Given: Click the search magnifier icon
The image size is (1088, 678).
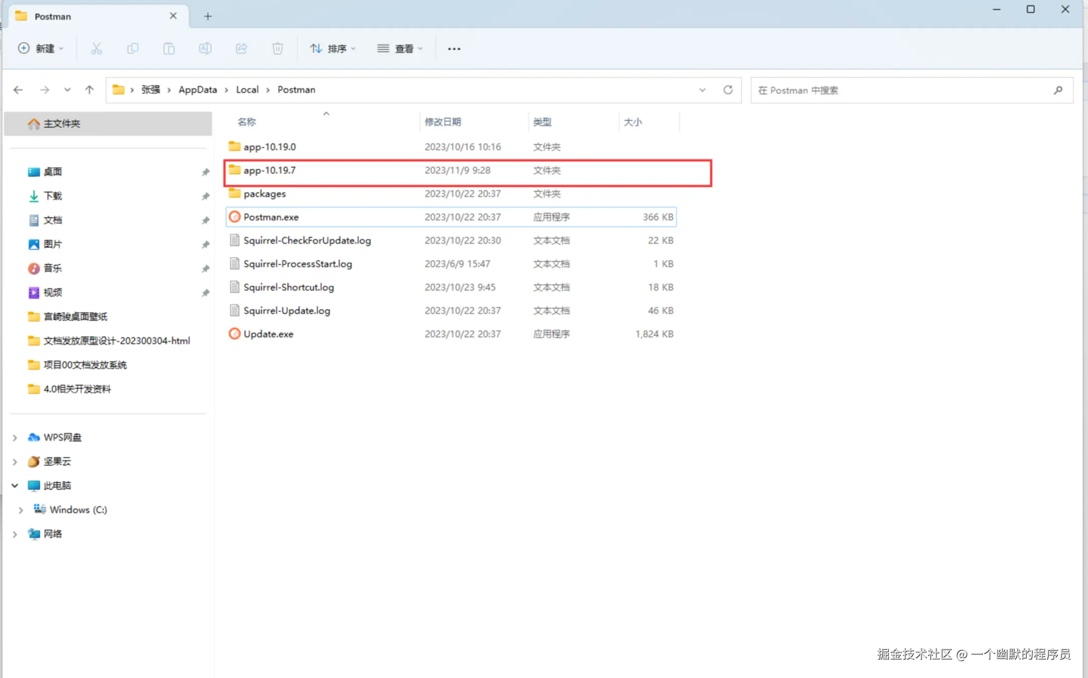Looking at the screenshot, I should point(1058,91).
